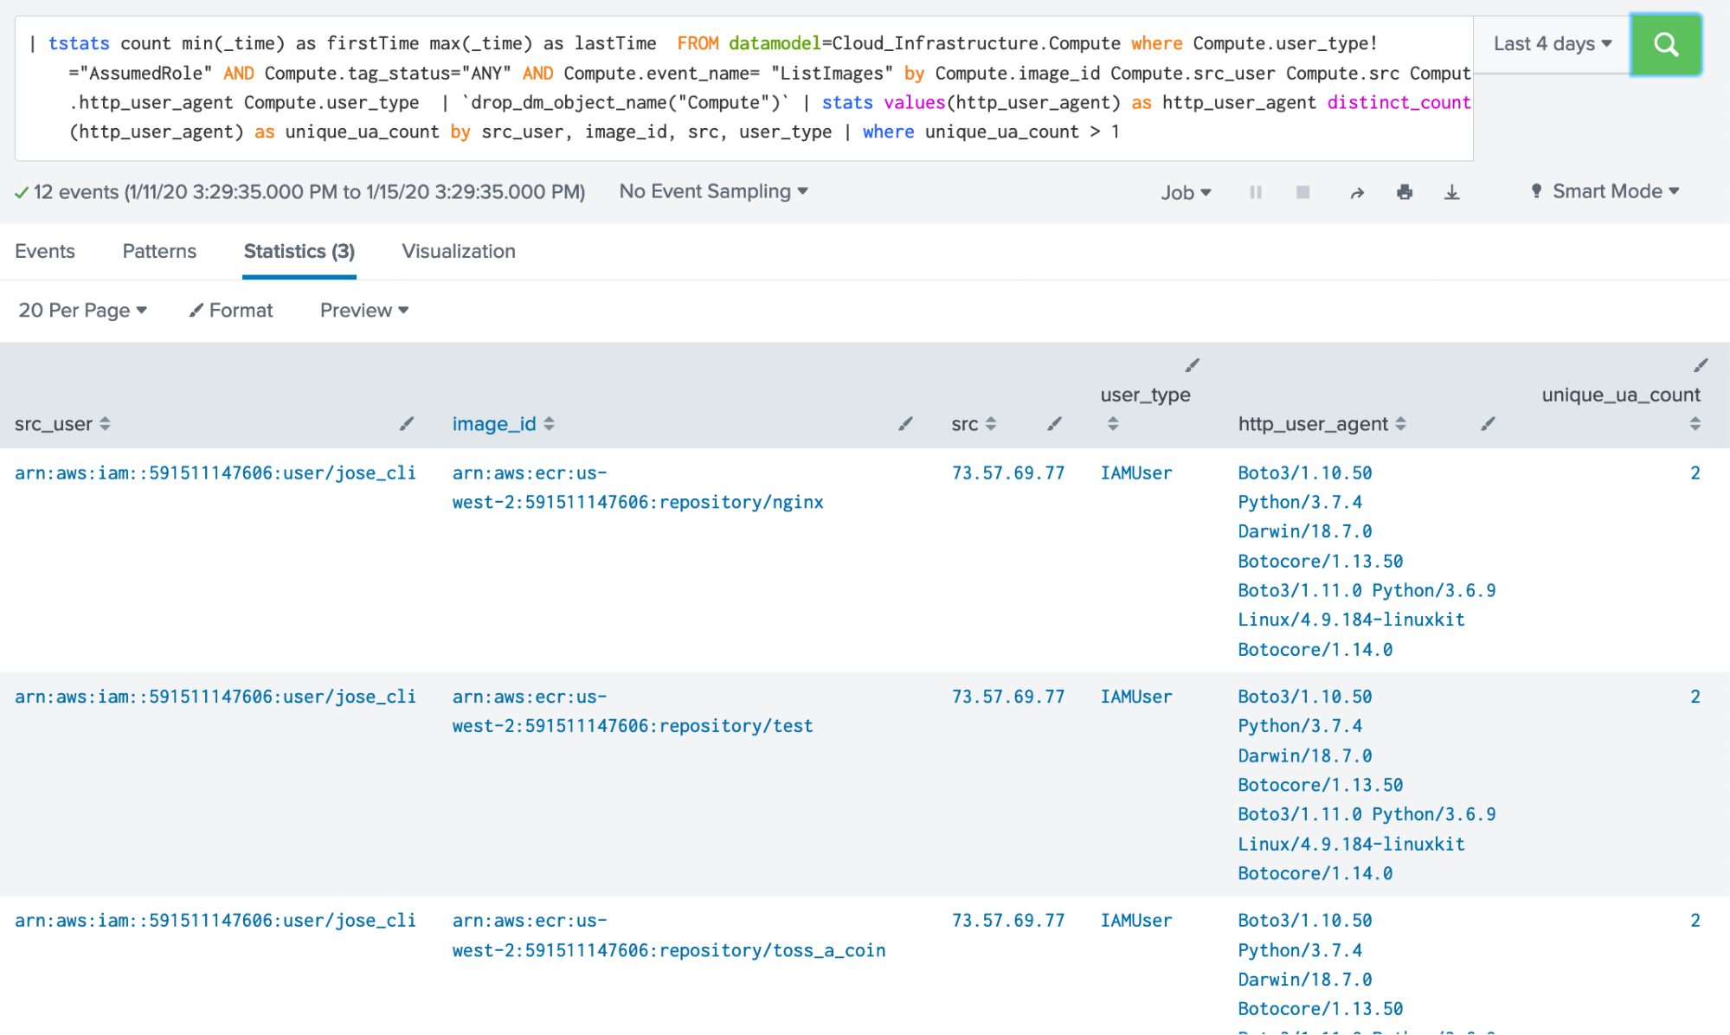Screen dimensions: 1730x1035
Task: Edit the http_user_agent column with pencil icon
Action: click(x=1488, y=424)
